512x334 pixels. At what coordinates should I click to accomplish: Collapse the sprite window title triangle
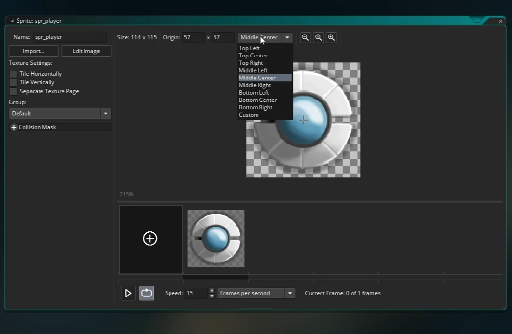[x=12, y=21]
